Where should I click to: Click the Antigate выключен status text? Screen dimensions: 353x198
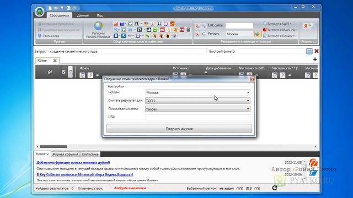pos(130,188)
